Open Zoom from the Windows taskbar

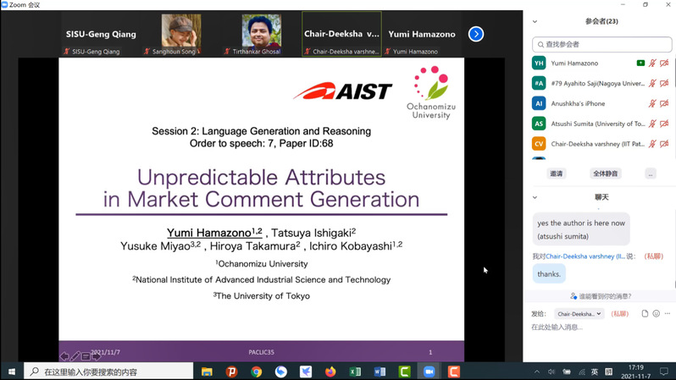tap(429, 372)
